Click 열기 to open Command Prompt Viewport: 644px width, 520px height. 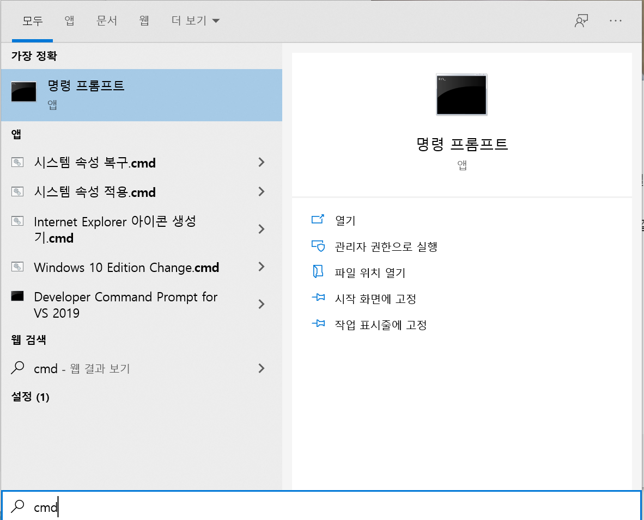click(x=345, y=221)
